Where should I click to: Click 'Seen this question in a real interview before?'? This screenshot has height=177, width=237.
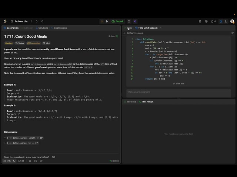[x=27, y=157]
